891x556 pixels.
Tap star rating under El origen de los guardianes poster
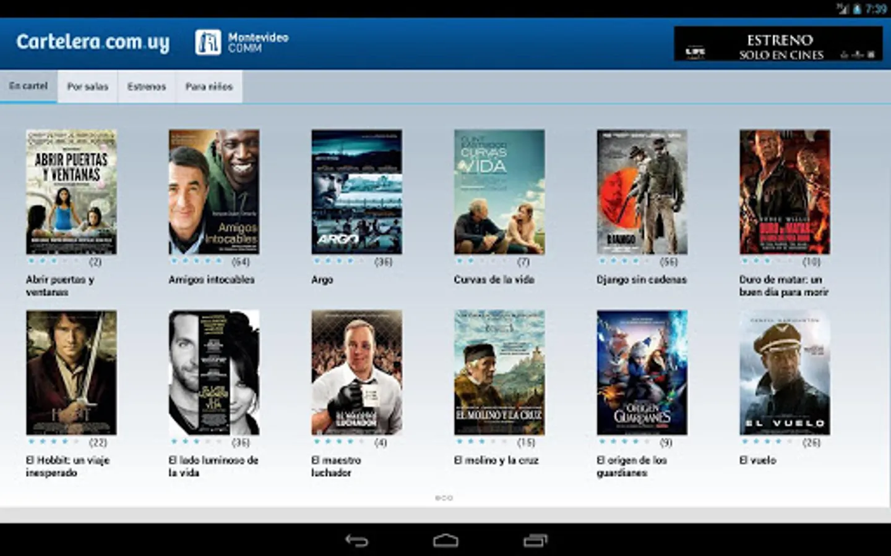click(624, 442)
